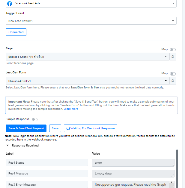Refresh the LeadGen form list
185x188 pixels.
click(173, 81)
